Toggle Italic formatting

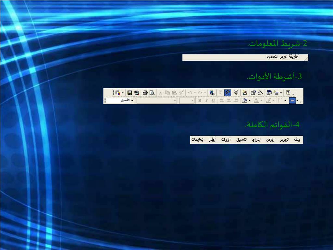[206, 101]
